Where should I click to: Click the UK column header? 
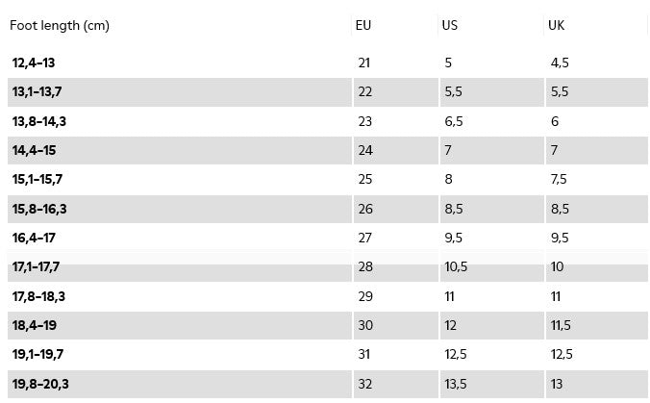click(x=557, y=26)
